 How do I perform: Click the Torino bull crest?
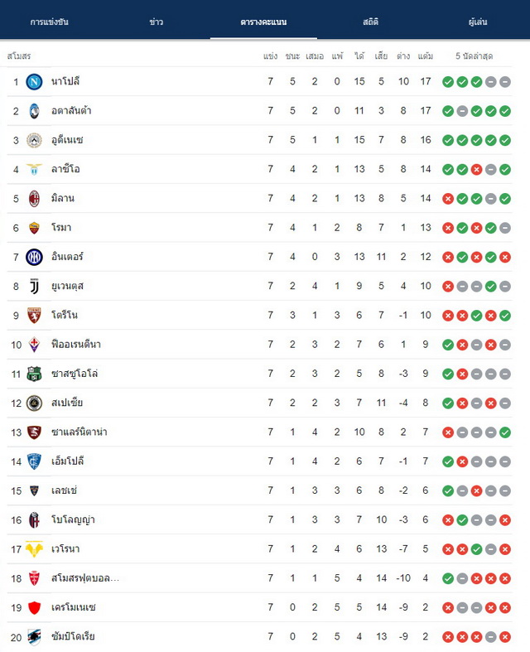(x=34, y=316)
